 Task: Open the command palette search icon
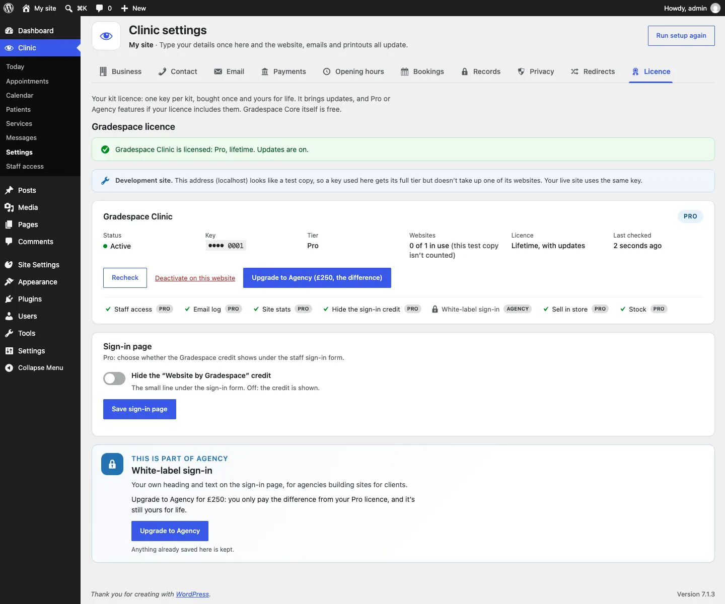(69, 8)
